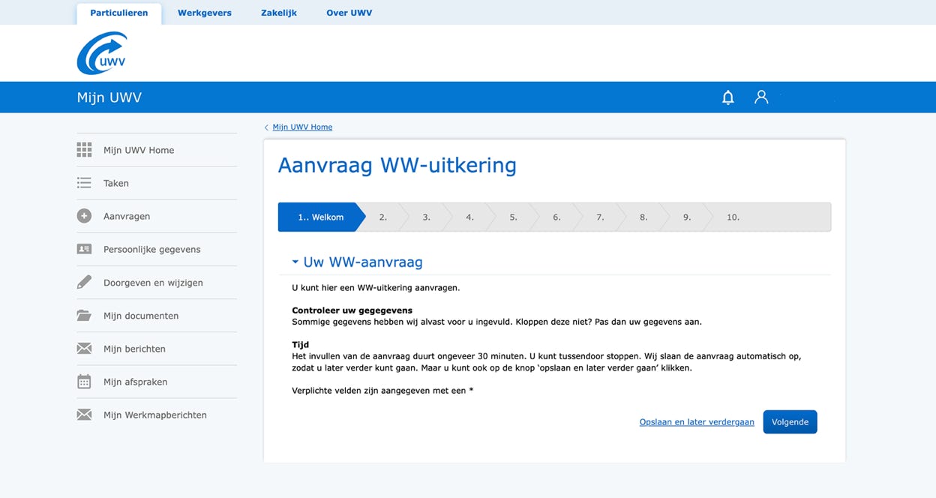Click the plus icon beside Aanvragen
The width and height of the screenshot is (936, 498).
pos(84,216)
